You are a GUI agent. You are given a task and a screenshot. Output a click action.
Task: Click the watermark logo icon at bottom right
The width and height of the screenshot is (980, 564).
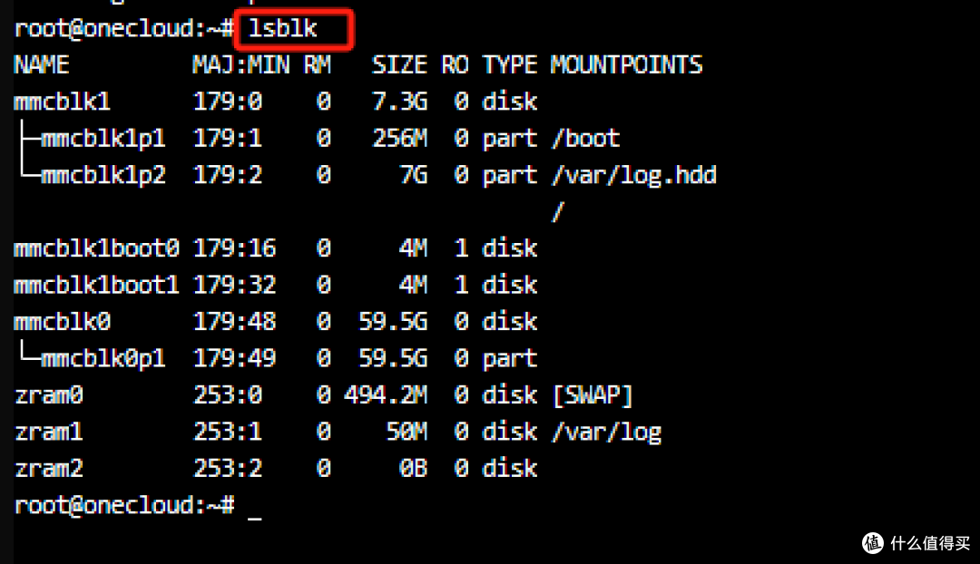click(872, 542)
